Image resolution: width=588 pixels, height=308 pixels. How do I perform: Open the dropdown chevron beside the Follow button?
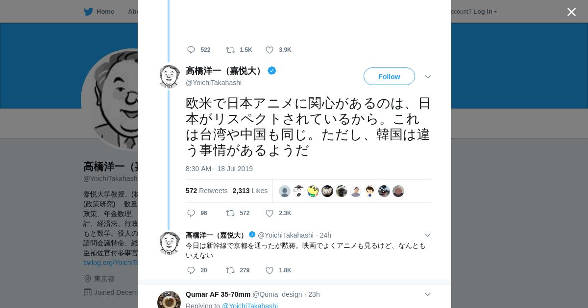pos(428,77)
